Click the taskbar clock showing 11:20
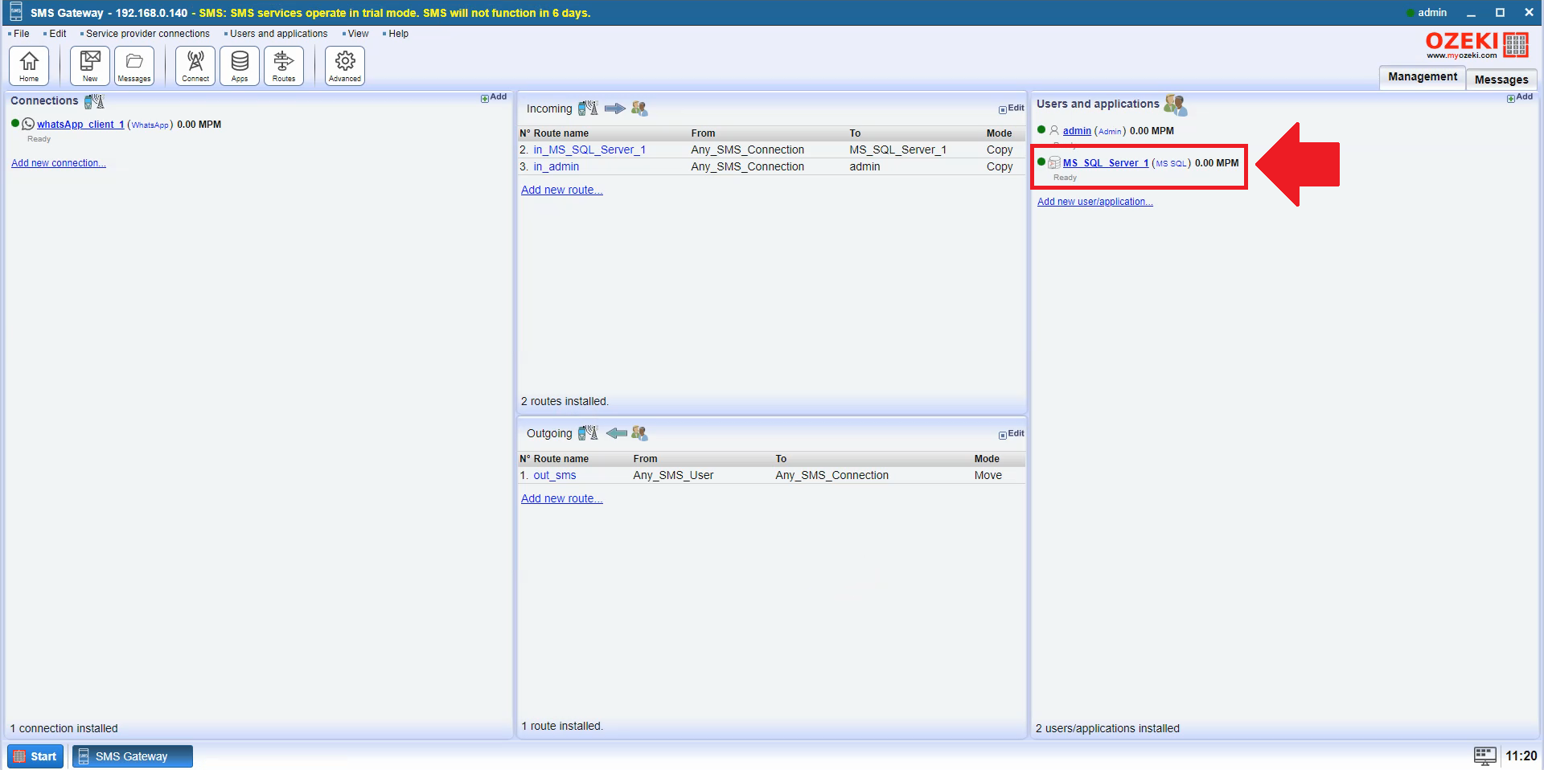 pos(1521,756)
